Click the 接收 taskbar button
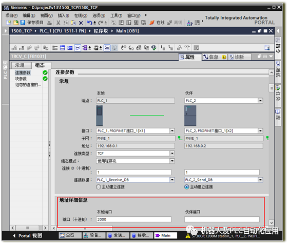Viewport: 288px width, 244px height. pyautogui.click(x=142, y=236)
